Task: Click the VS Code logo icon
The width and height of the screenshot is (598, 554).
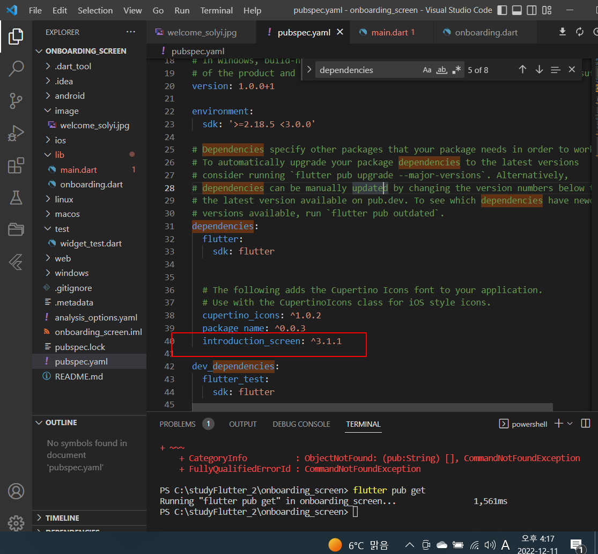Action: pos(12,10)
